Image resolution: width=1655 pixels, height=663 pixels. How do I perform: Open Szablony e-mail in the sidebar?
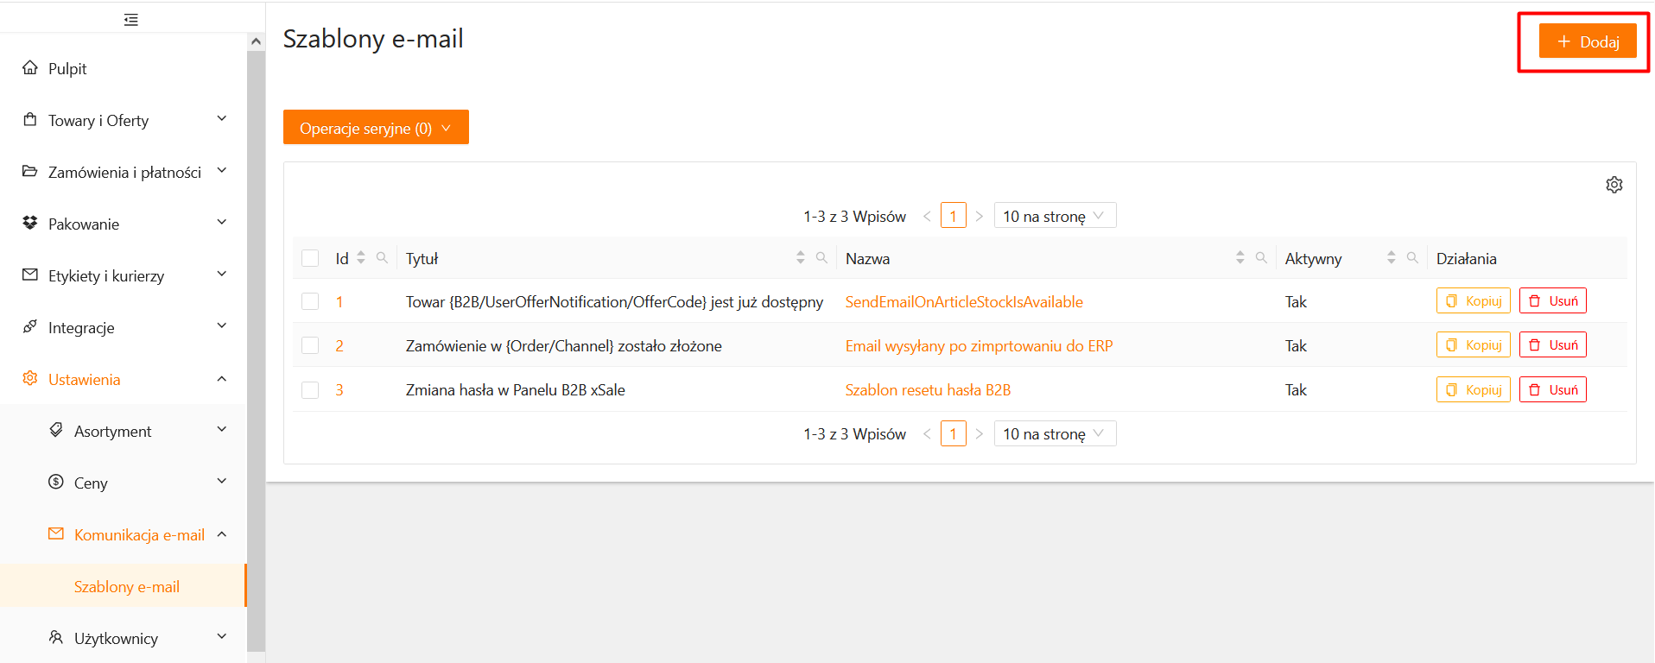coord(127,586)
